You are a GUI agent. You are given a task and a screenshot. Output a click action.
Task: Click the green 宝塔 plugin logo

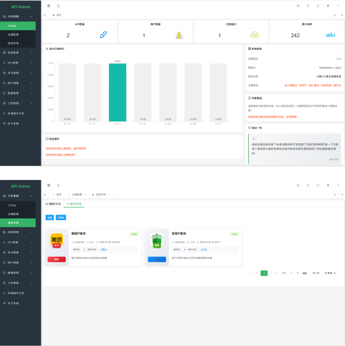(157, 241)
